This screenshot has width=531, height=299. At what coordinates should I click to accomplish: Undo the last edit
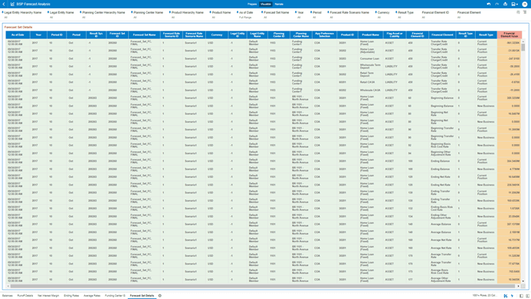(x=489, y=4)
